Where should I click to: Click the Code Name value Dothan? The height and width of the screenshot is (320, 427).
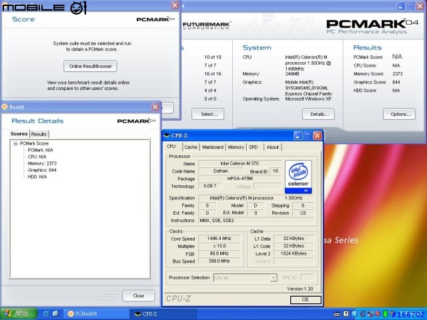(221, 171)
